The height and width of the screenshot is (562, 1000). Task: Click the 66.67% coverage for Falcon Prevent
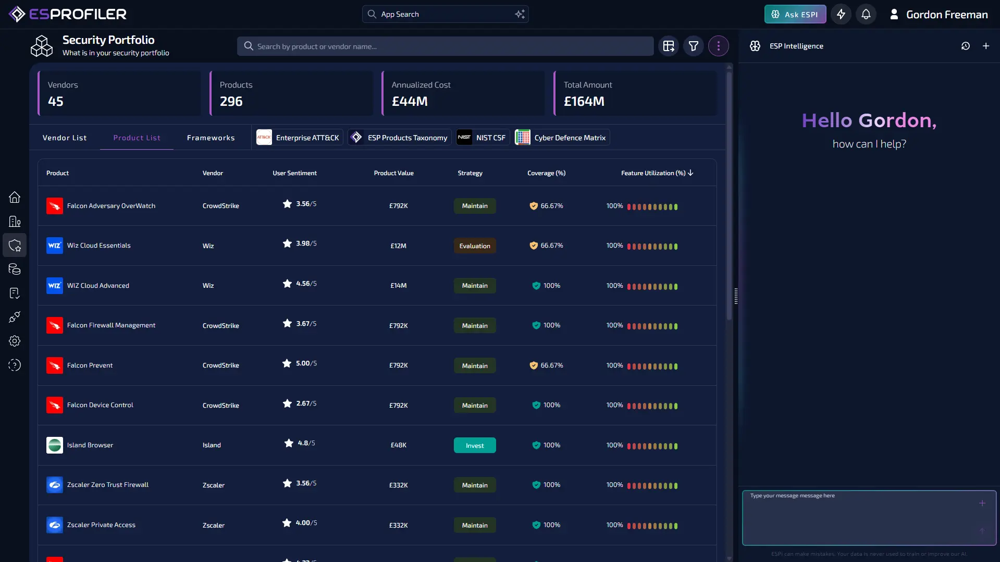click(546, 365)
